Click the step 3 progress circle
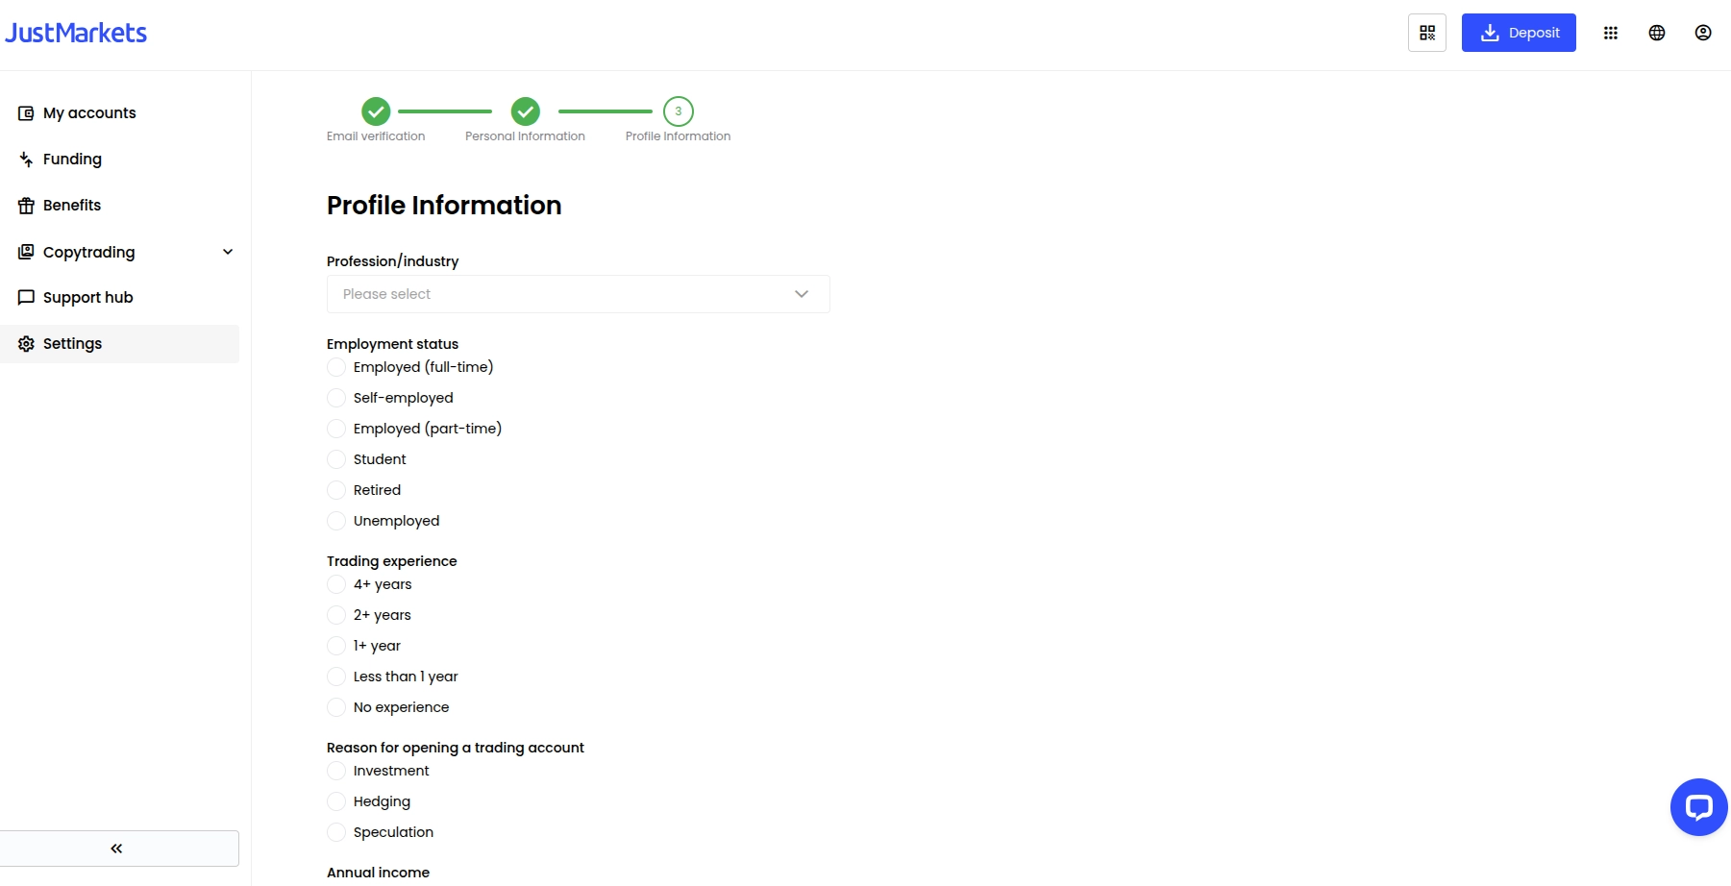The width and height of the screenshot is (1731, 886). click(678, 111)
